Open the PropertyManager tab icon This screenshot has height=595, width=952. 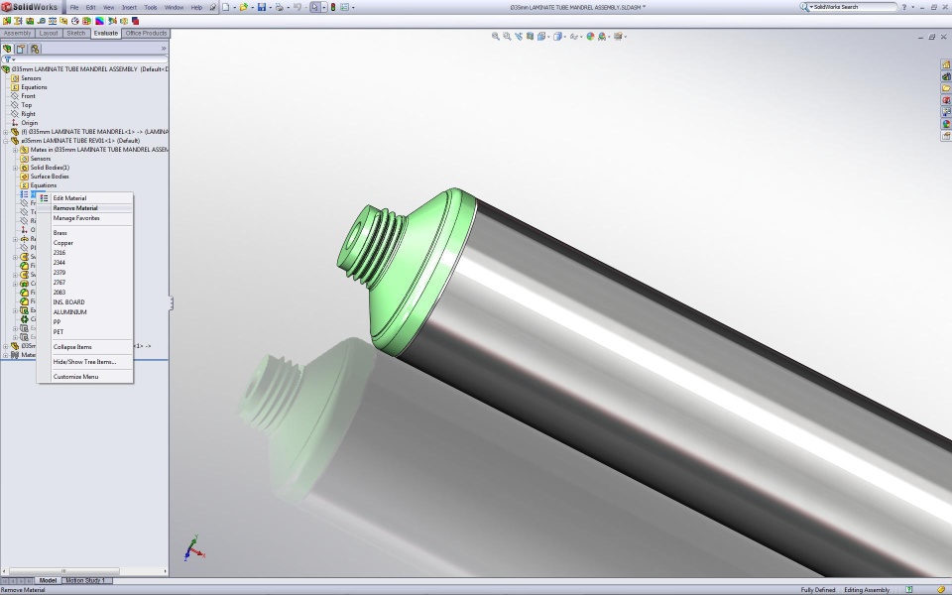pyautogui.click(x=21, y=49)
